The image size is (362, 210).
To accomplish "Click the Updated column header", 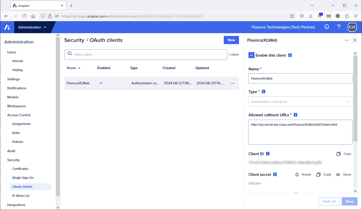I will [x=202, y=68].
